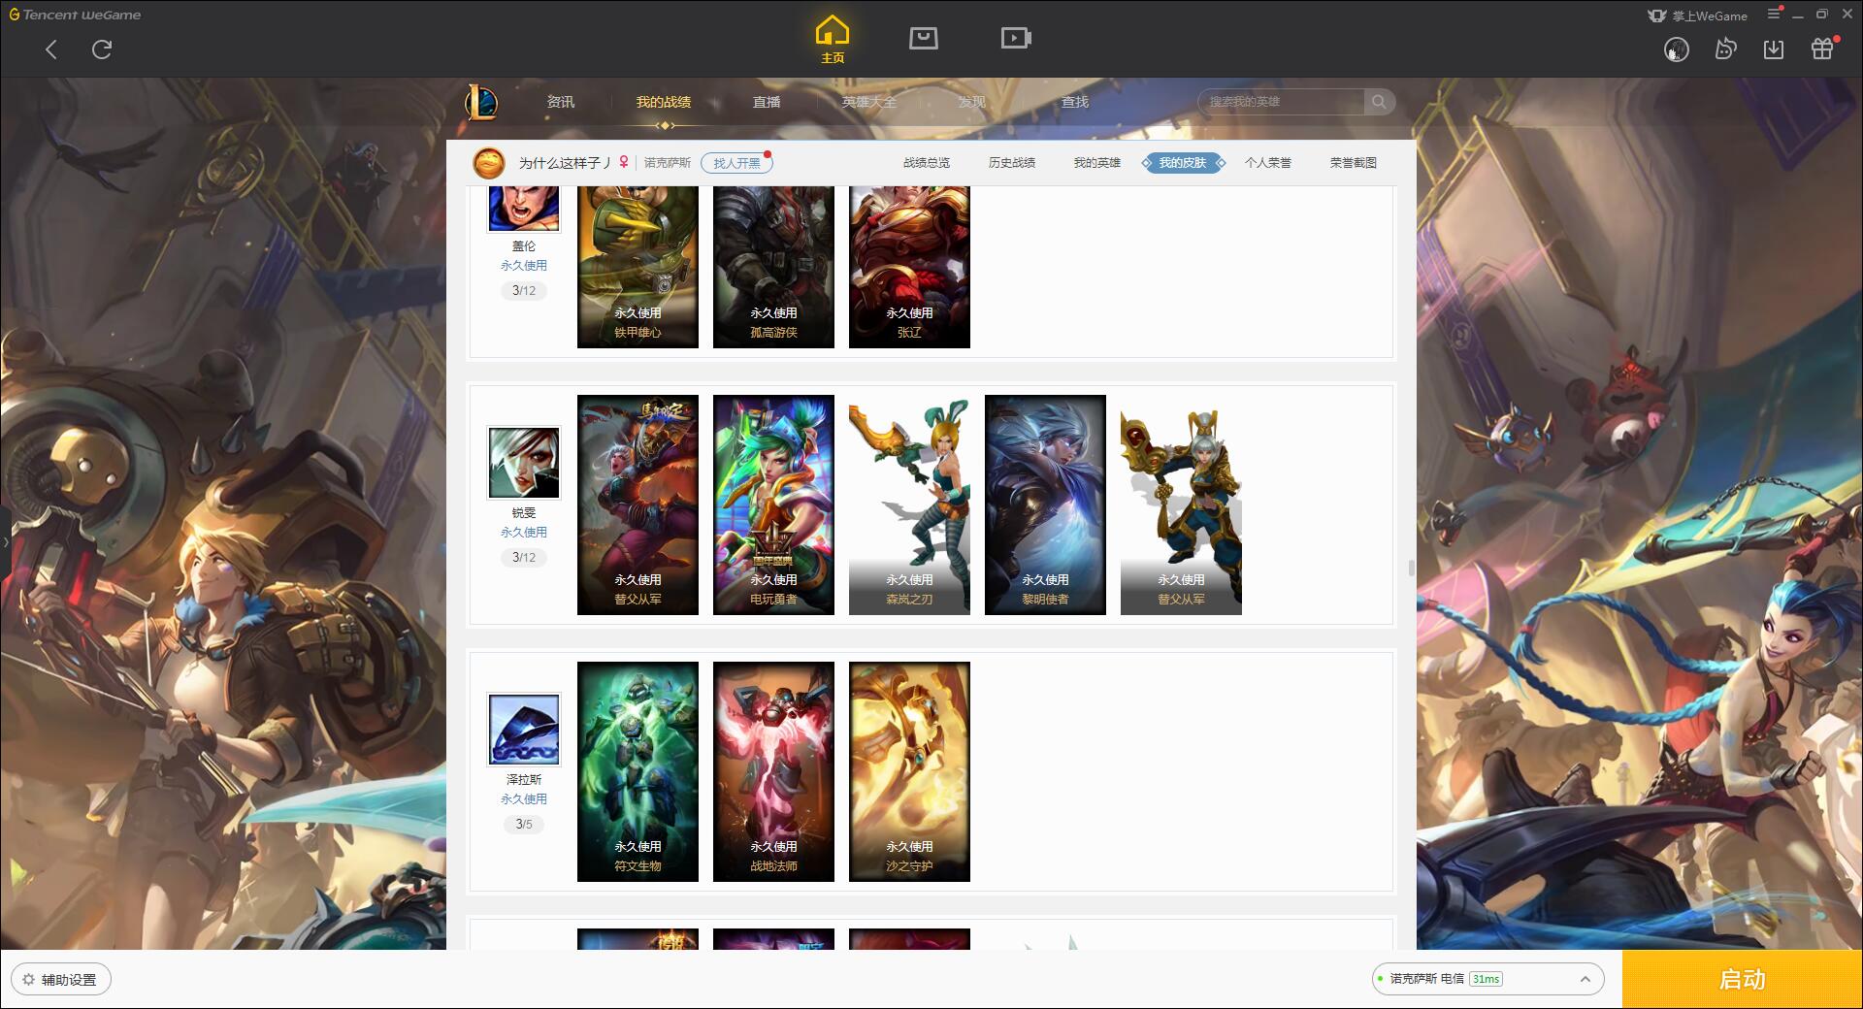
Task: Refresh the page with reload icon
Action: [x=102, y=49]
